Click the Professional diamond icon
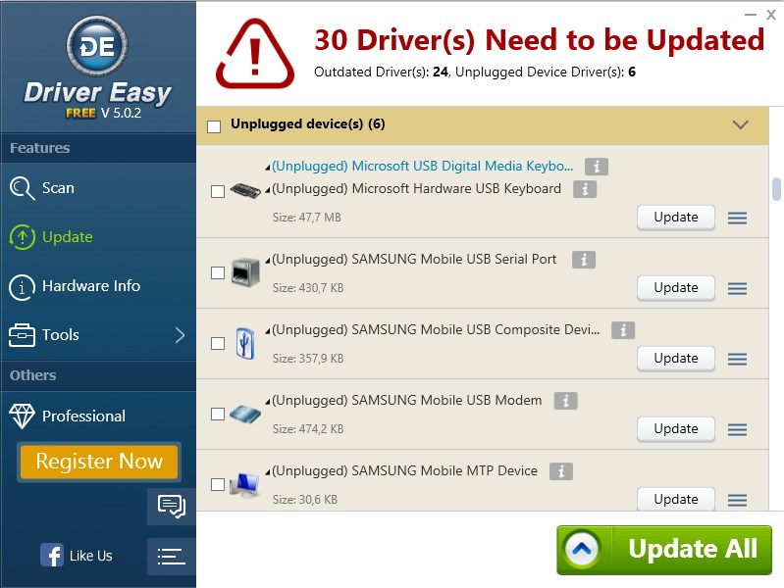This screenshot has height=588, width=784. point(22,416)
